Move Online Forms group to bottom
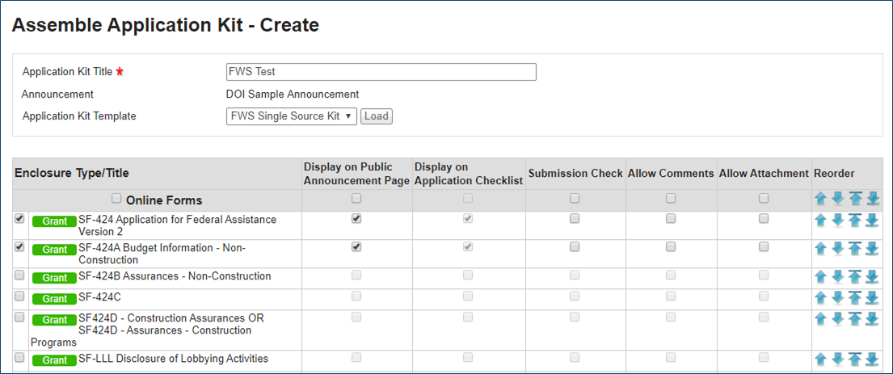893x374 pixels. click(872, 200)
